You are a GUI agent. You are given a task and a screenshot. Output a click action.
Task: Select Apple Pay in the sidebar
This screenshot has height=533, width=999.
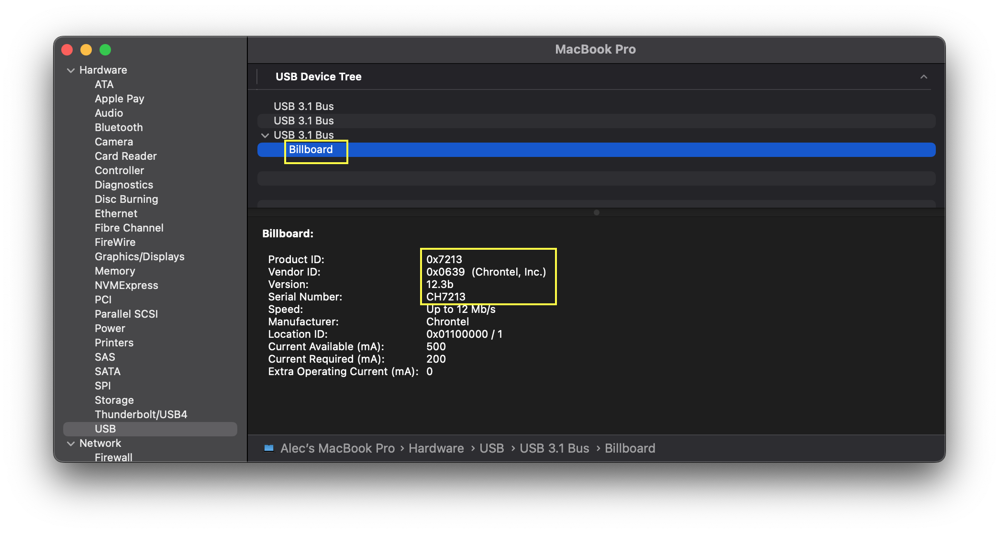pyautogui.click(x=120, y=99)
